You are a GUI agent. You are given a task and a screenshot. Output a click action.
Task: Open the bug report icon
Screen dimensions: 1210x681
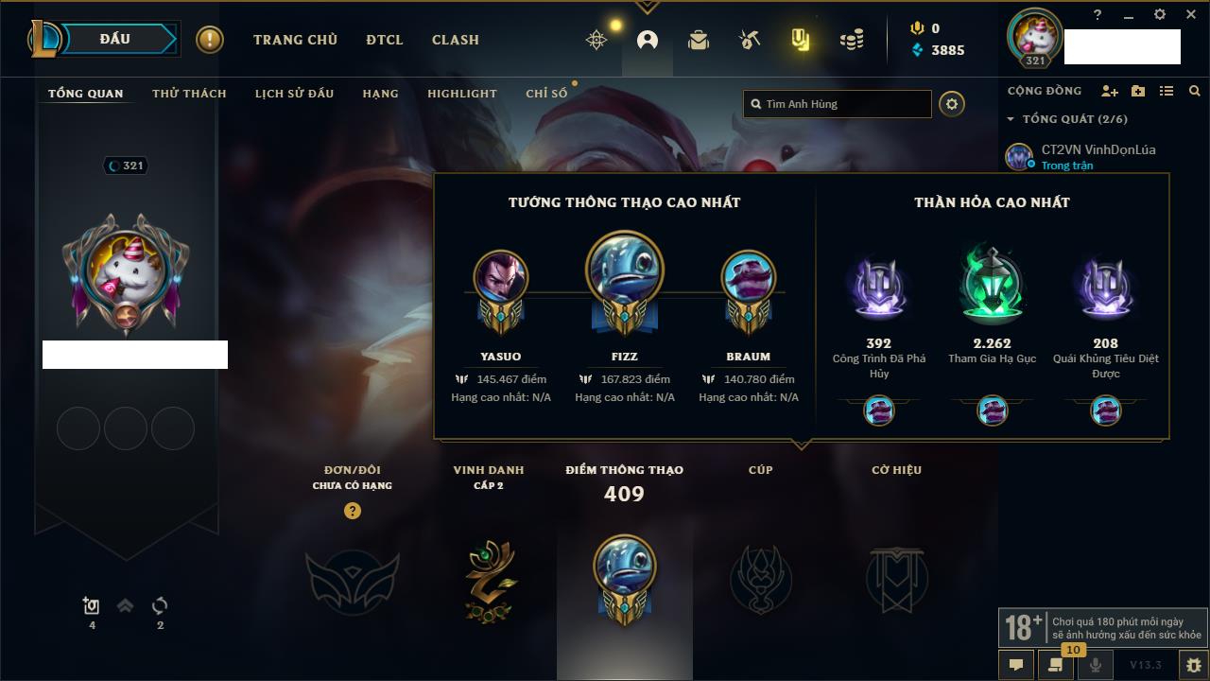(x=1193, y=665)
